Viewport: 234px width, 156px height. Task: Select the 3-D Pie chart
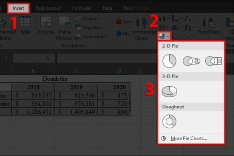coord(169,92)
